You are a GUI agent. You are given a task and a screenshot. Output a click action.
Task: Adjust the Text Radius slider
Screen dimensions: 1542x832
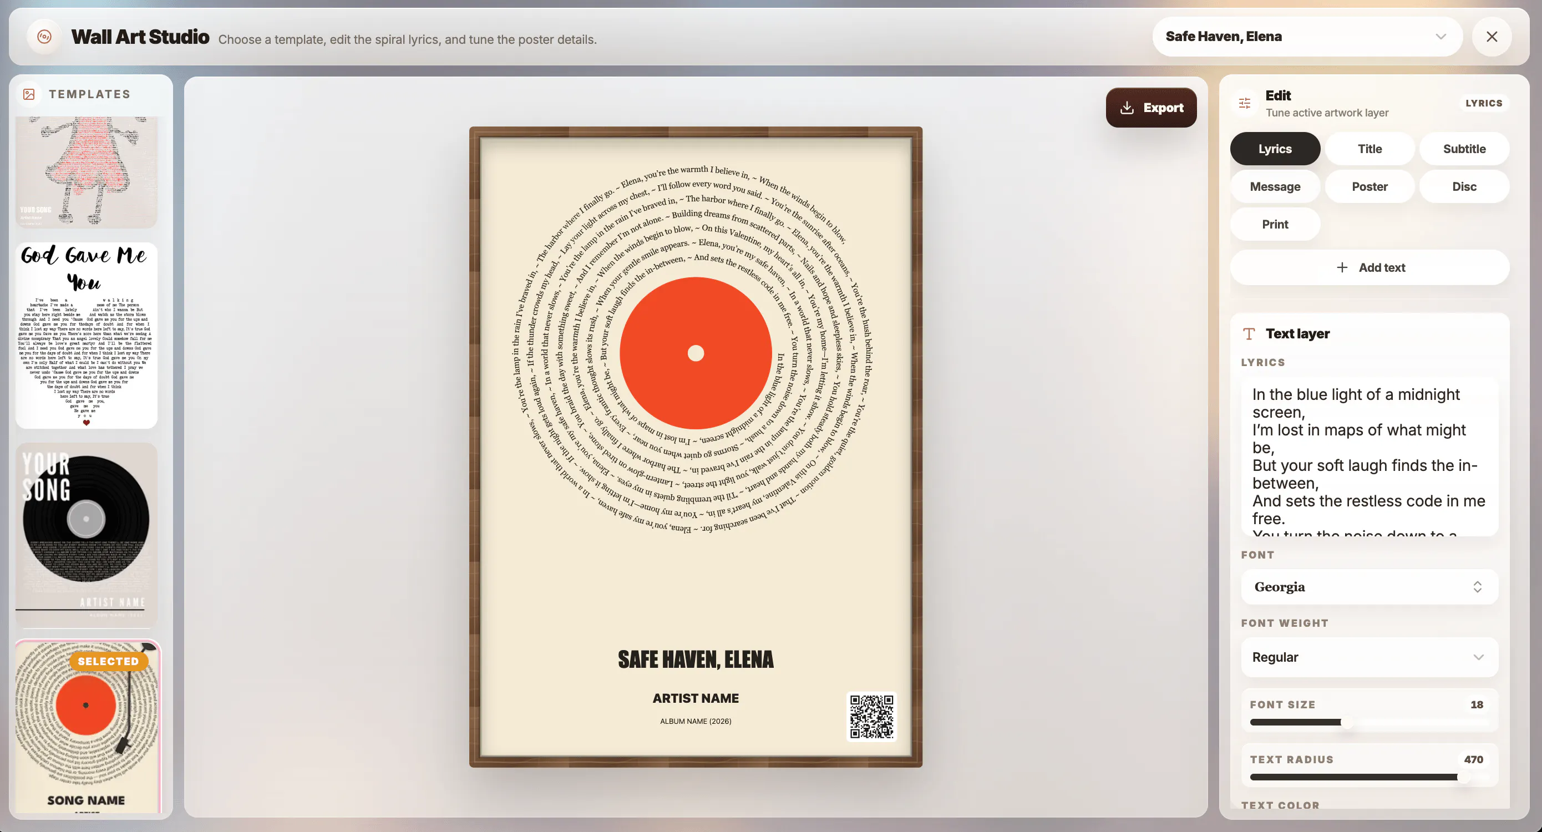pos(1369,777)
